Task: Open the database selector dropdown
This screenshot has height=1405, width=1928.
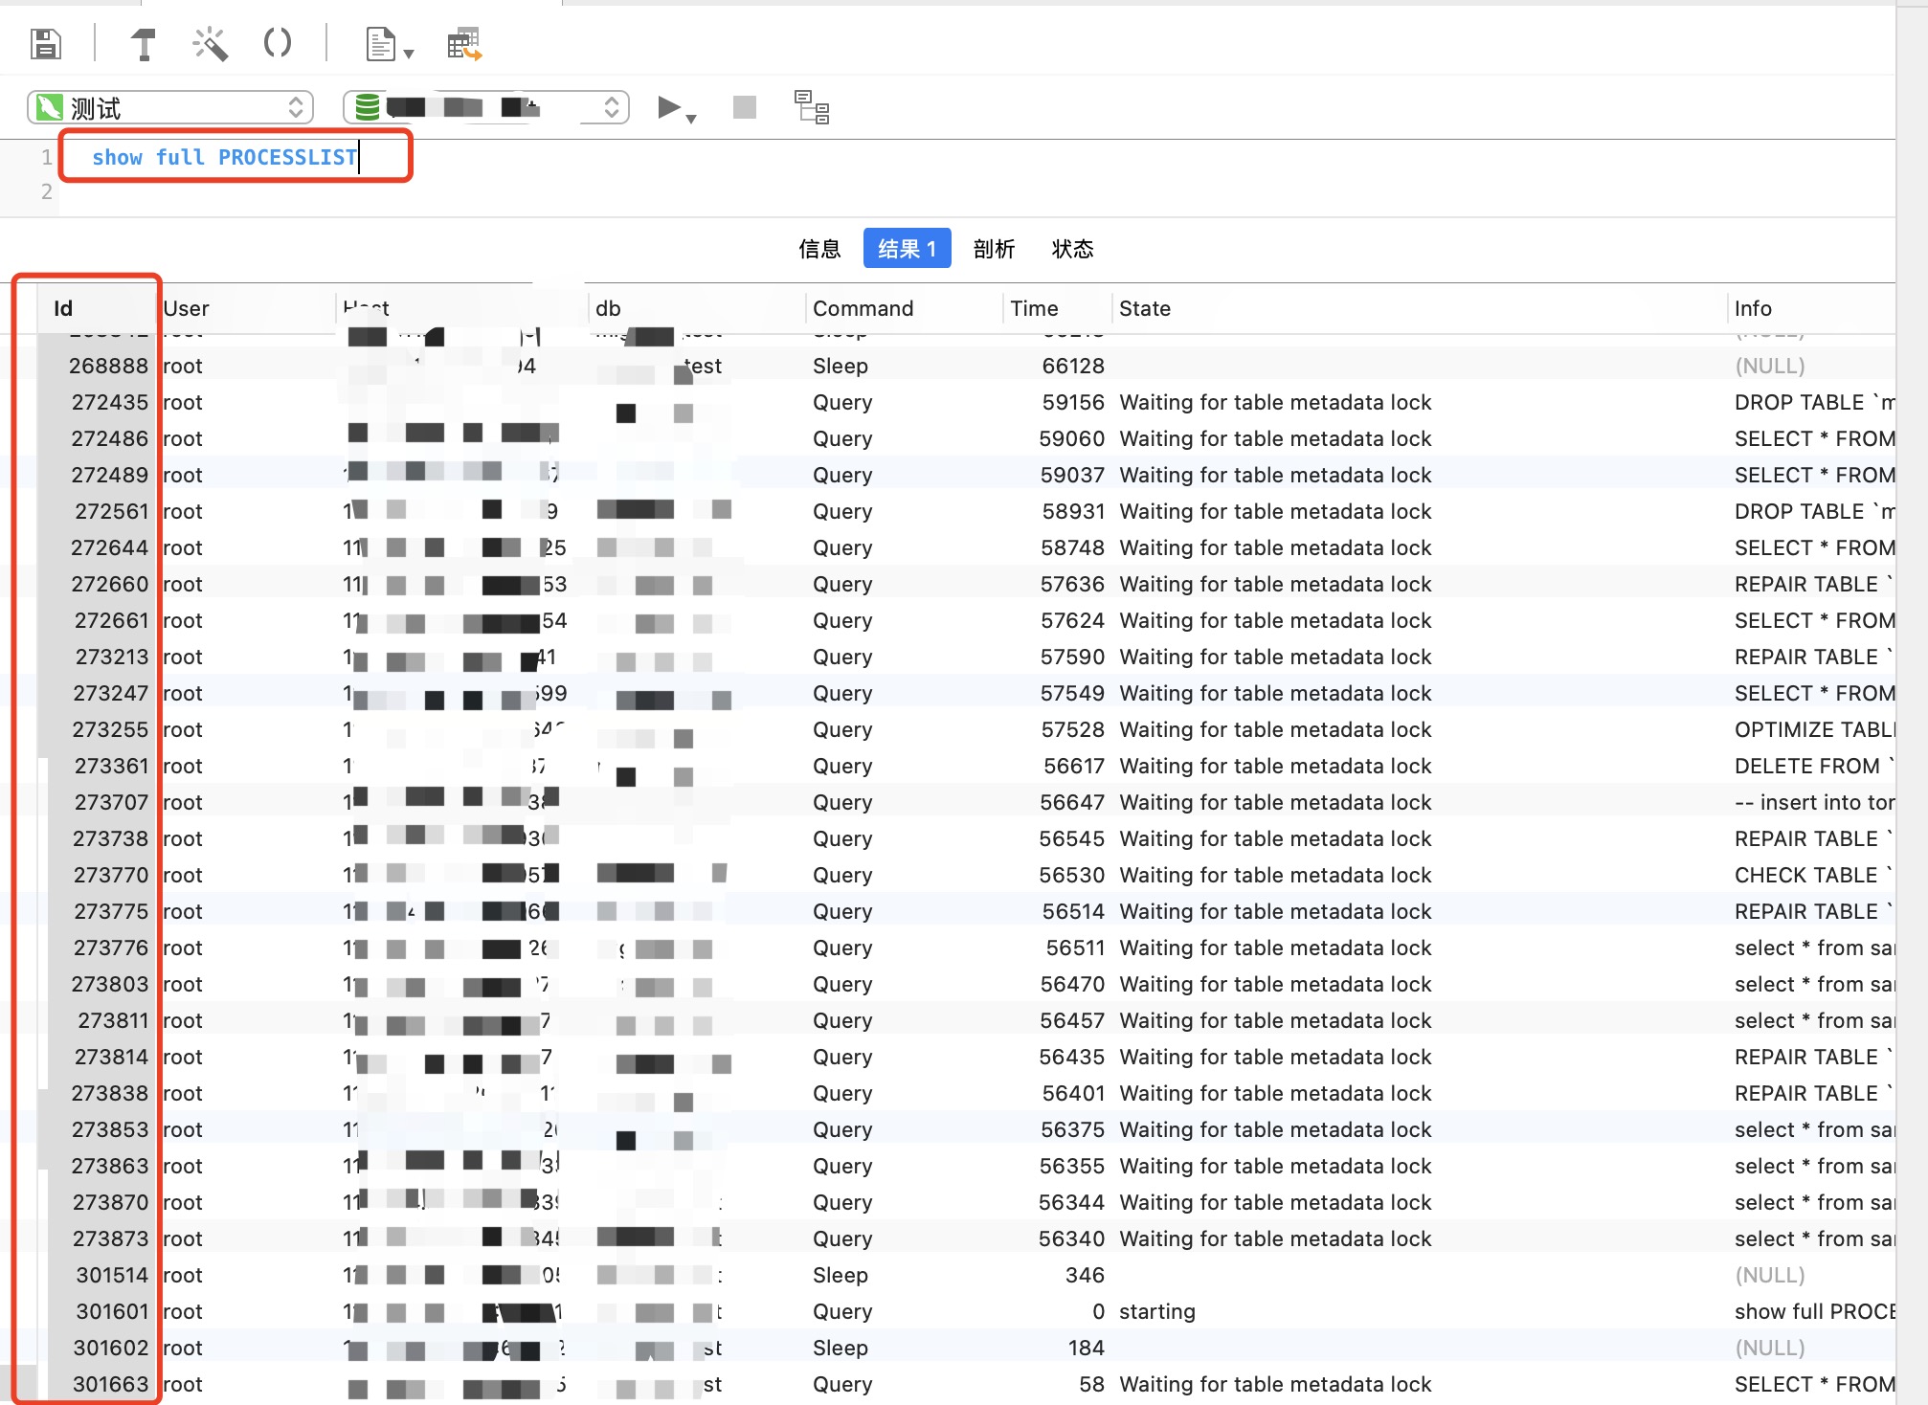Action: (485, 107)
